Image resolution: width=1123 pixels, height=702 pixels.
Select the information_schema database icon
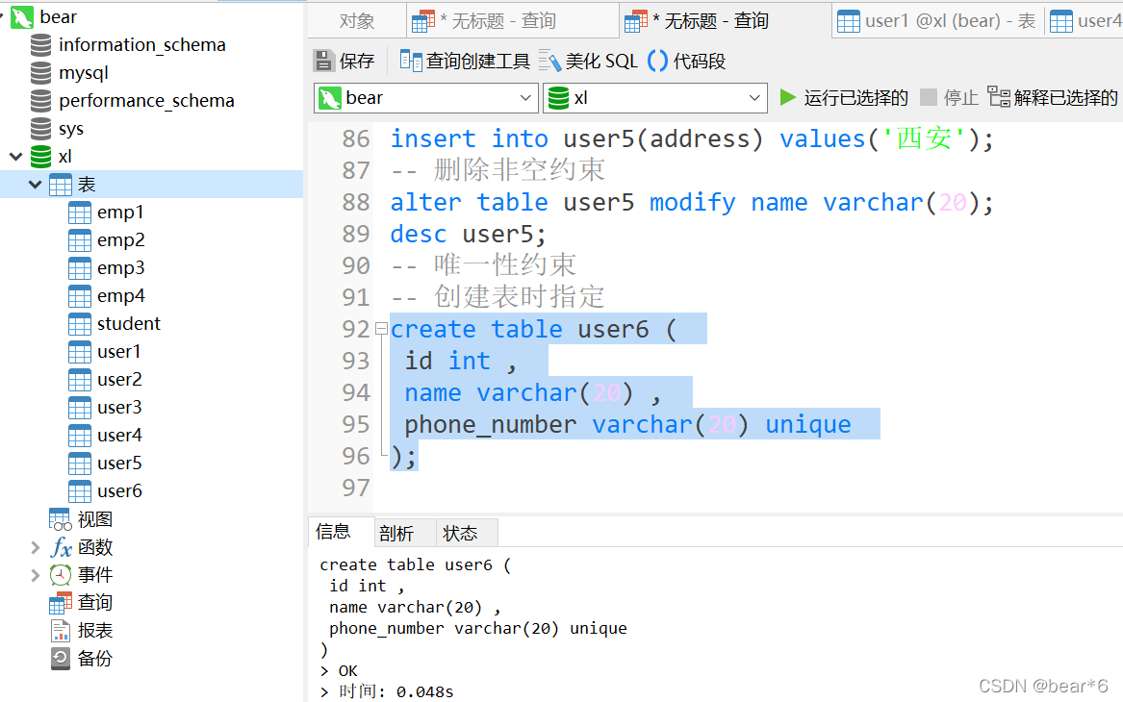coord(40,45)
